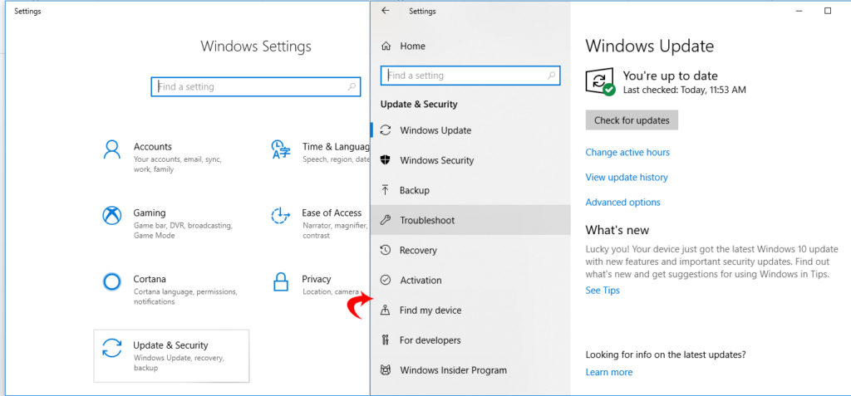Click the Troubleshoot wrench icon
The image size is (851, 396).
[x=386, y=220]
